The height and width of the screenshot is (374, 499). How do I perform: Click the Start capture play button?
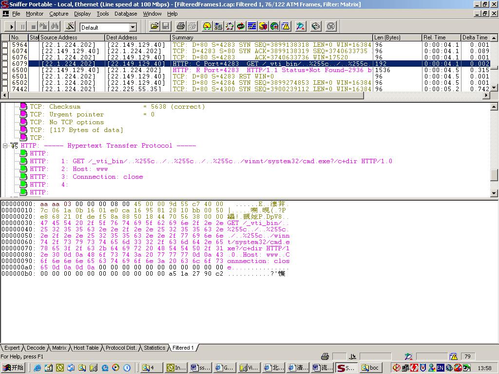coord(11,26)
